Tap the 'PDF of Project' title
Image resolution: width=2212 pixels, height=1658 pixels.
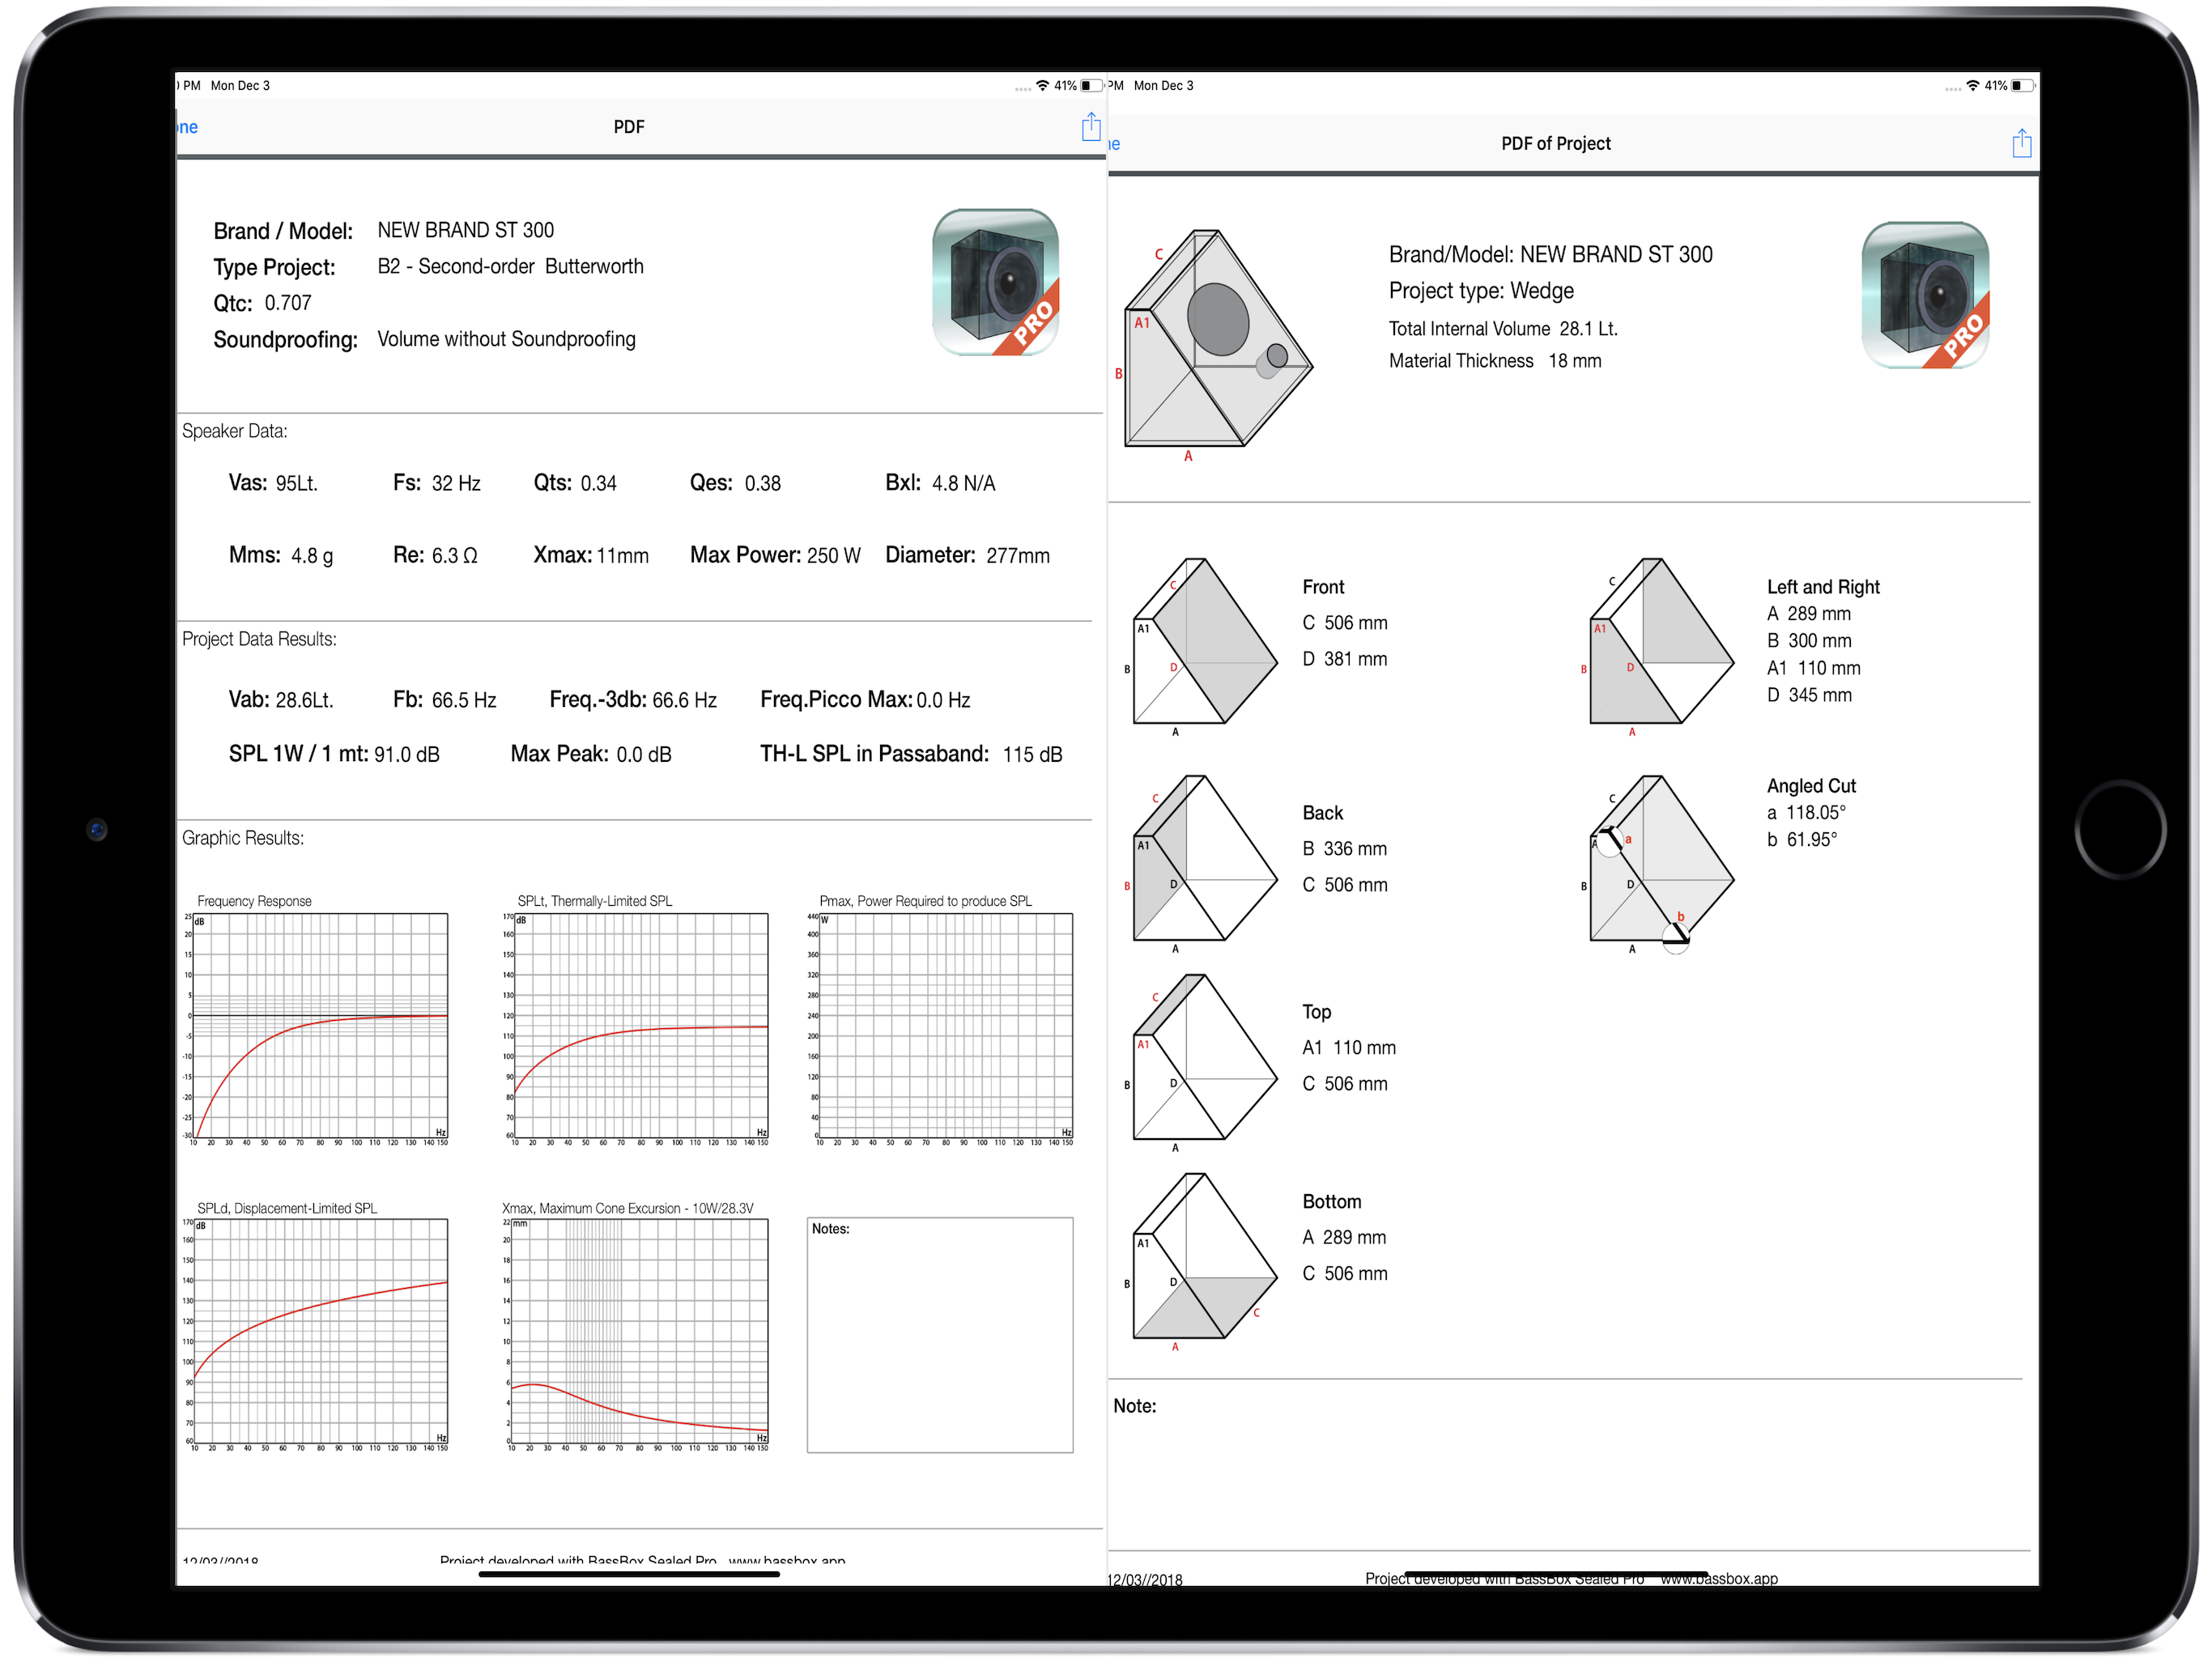(x=1556, y=144)
